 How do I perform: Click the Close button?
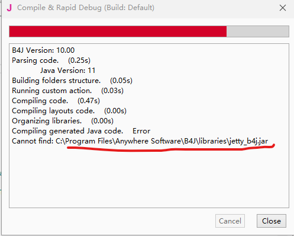[x=272, y=221]
